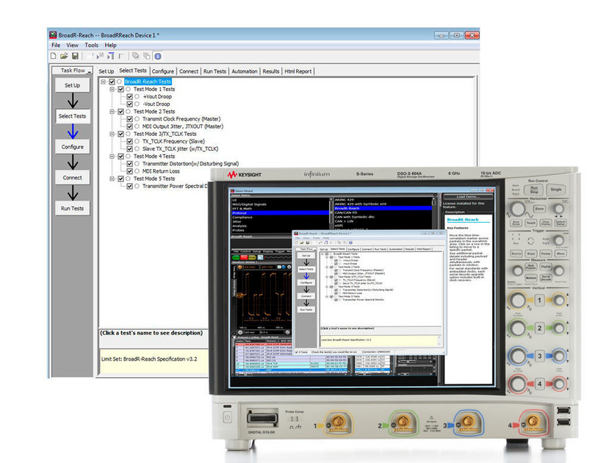The width and height of the screenshot is (595, 463).
Task: Collapse the Test Mode 2 Tests node
Action: click(112, 112)
